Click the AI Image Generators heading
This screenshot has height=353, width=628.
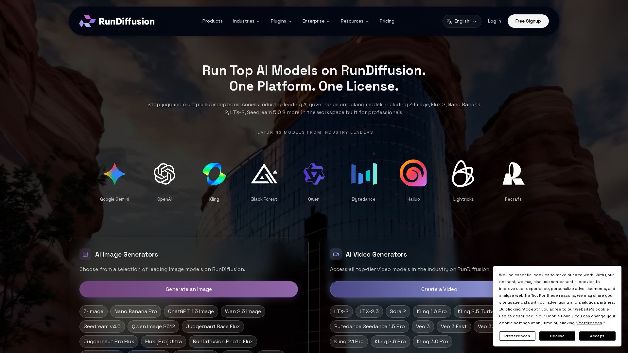click(x=127, y=254)
